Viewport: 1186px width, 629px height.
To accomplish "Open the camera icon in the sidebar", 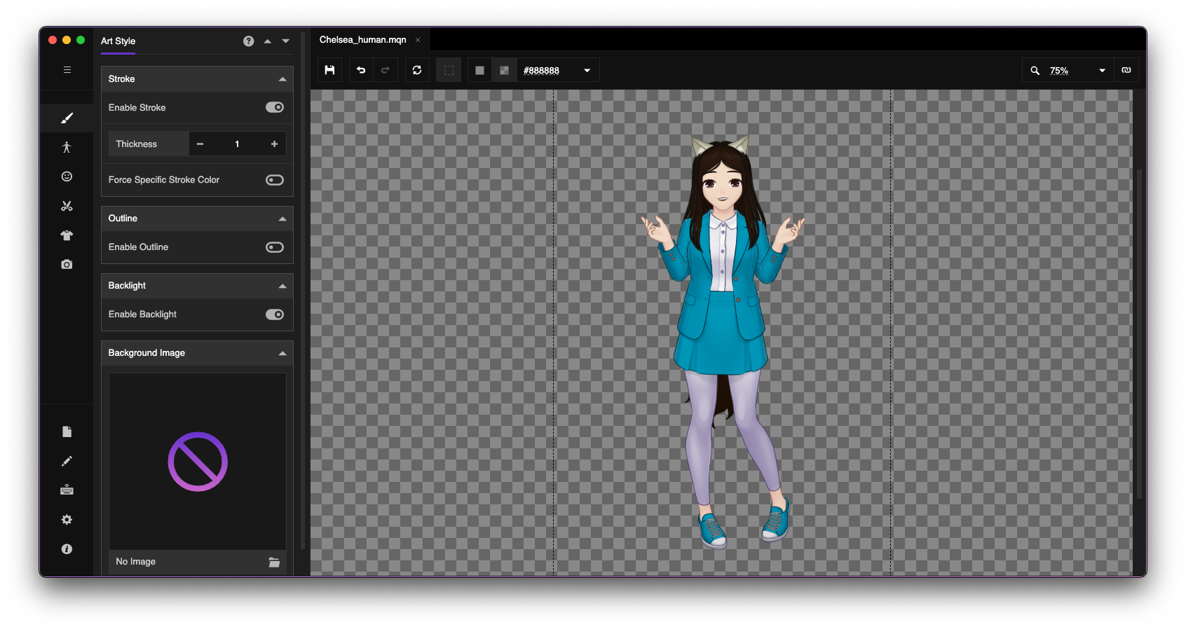I will tap(67, 265).
